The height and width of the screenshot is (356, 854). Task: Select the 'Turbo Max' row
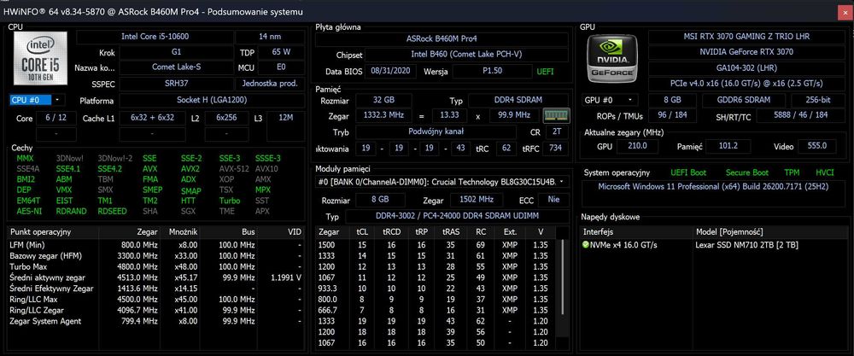click(x=155, y=266)
